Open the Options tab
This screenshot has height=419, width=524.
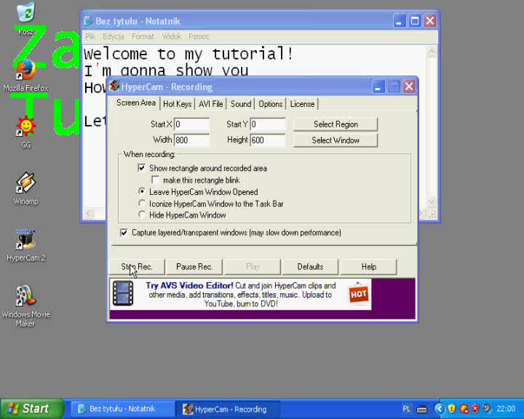pos(270,104)
